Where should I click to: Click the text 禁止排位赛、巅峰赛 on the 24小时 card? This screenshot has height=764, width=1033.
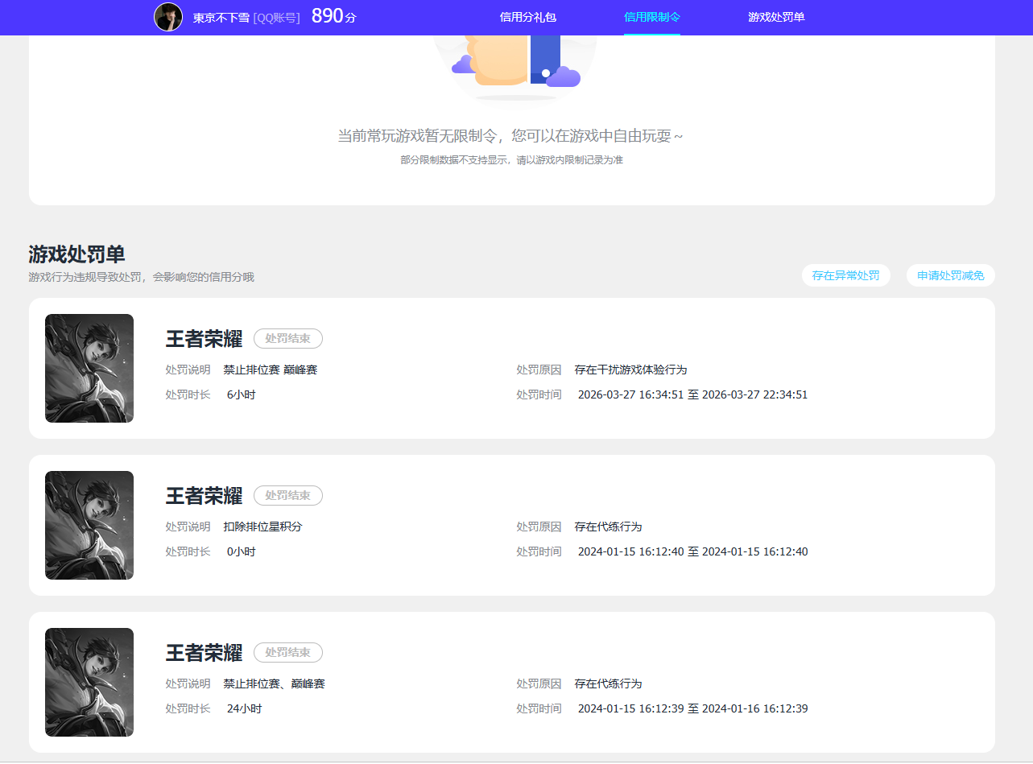(x=275, y=684)
